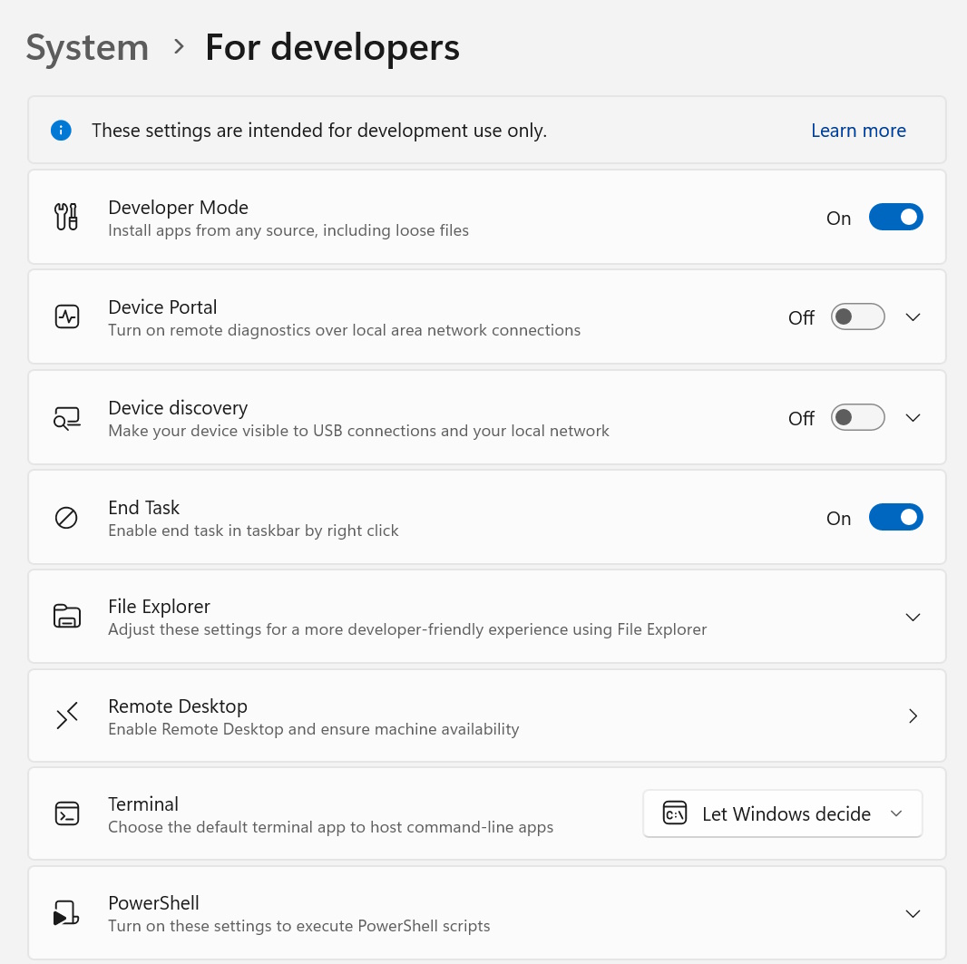Navigate back to System settings
Viewport: 967px width, 964px height.
[87, 46]
